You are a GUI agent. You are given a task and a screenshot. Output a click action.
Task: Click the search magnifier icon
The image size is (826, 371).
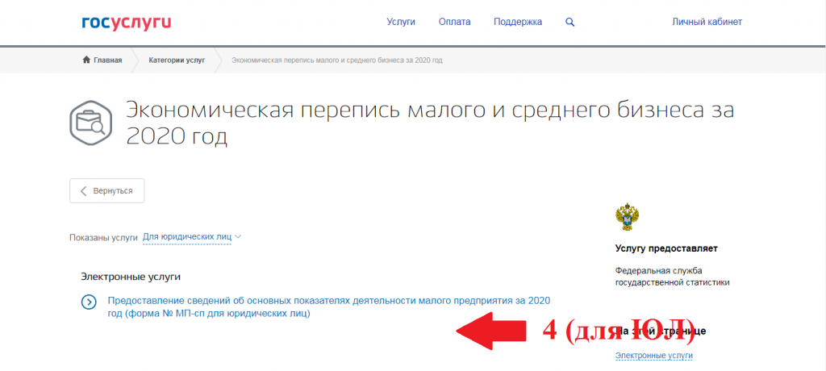click(569, 22)
